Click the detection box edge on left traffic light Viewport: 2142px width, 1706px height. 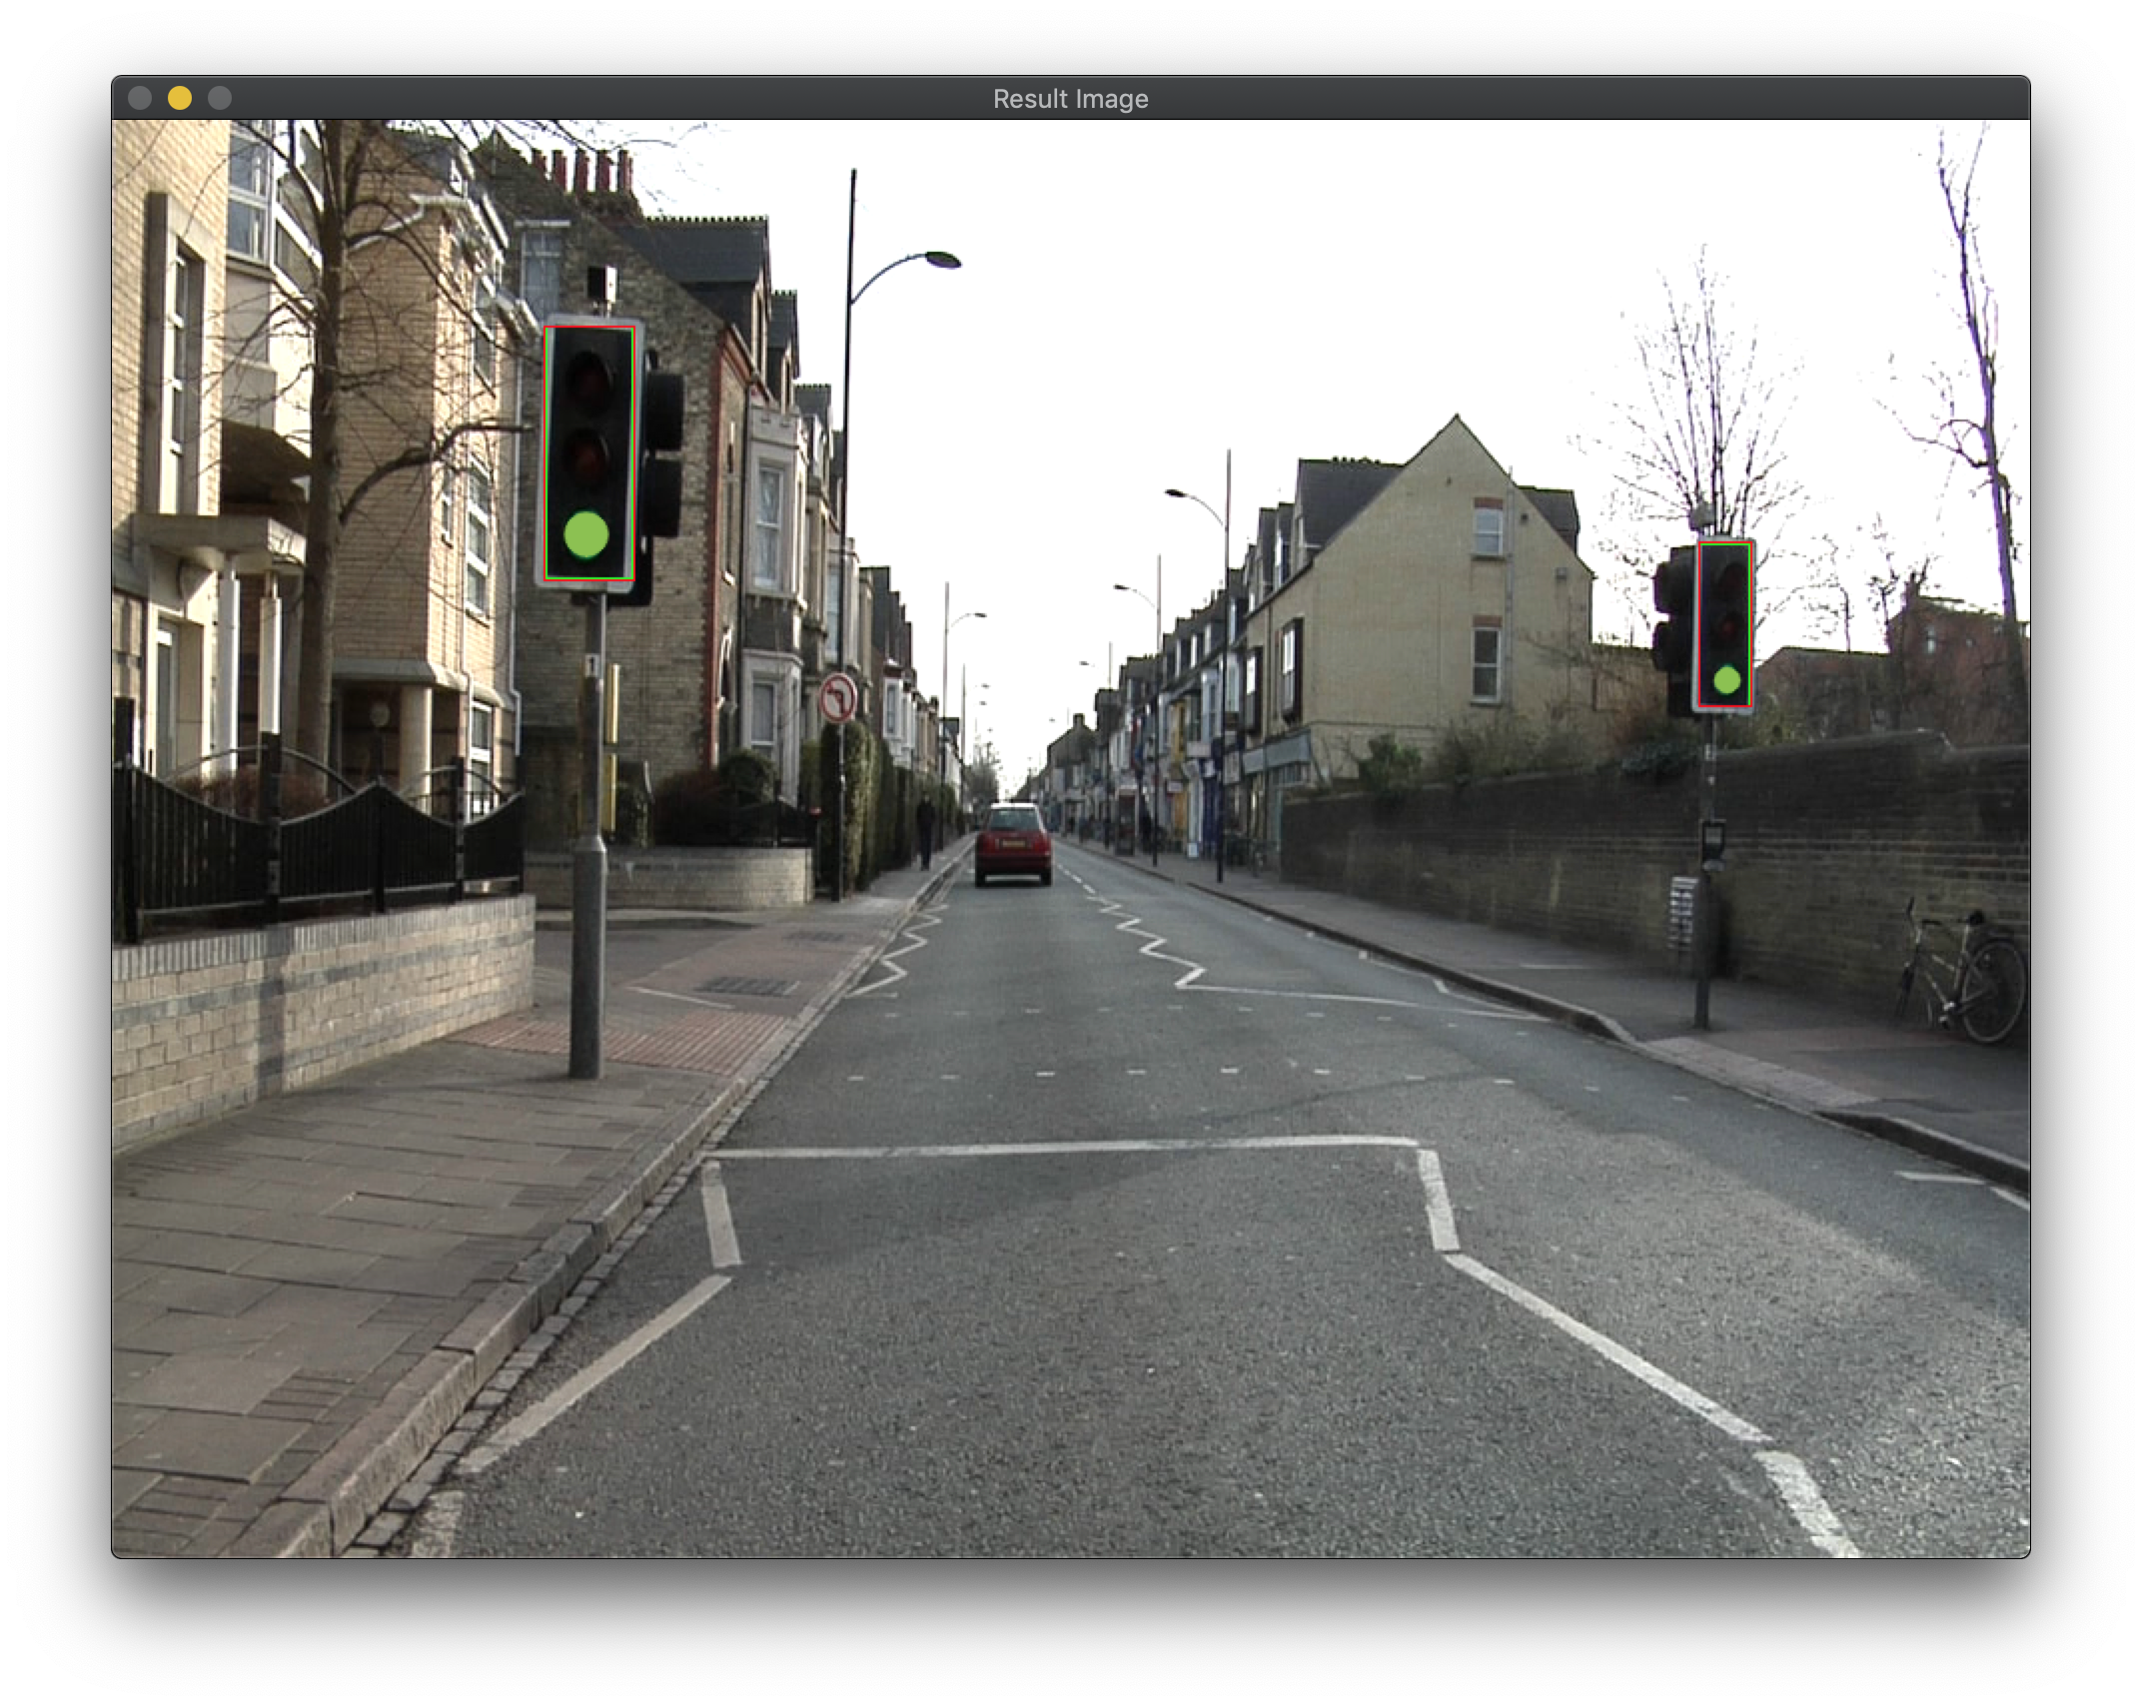tap(545, 451)
